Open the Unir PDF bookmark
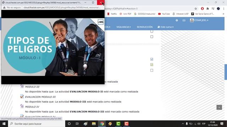This screenshot has width=227, height=127. click(125, 14)
